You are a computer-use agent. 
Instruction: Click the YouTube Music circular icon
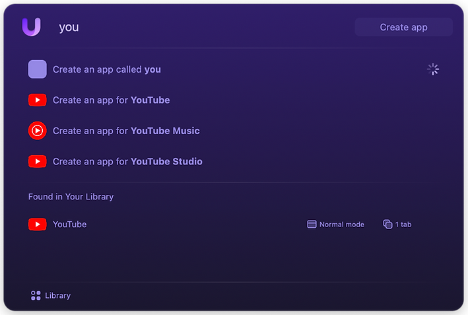tap(38, 131)
